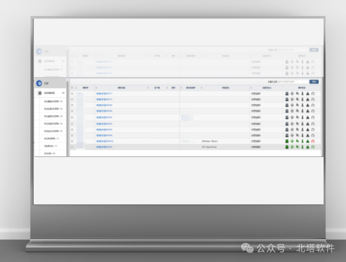
Task: Click the 2042days uptime value
Action: pos(210,141)
